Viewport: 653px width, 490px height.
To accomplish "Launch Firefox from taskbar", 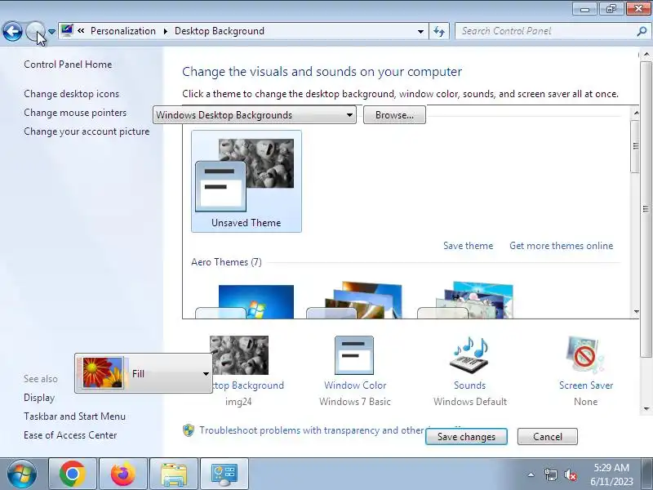I will pyautogui.click(x=123, y=474).
